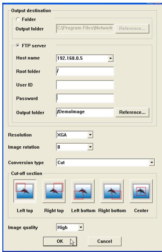Click the Right top label text
Screen dimensions: 162x252
[54, 210]
